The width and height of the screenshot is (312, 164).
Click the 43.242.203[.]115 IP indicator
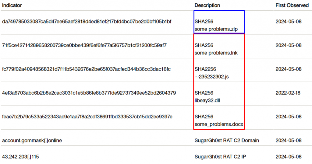click(x=20, y=157)
